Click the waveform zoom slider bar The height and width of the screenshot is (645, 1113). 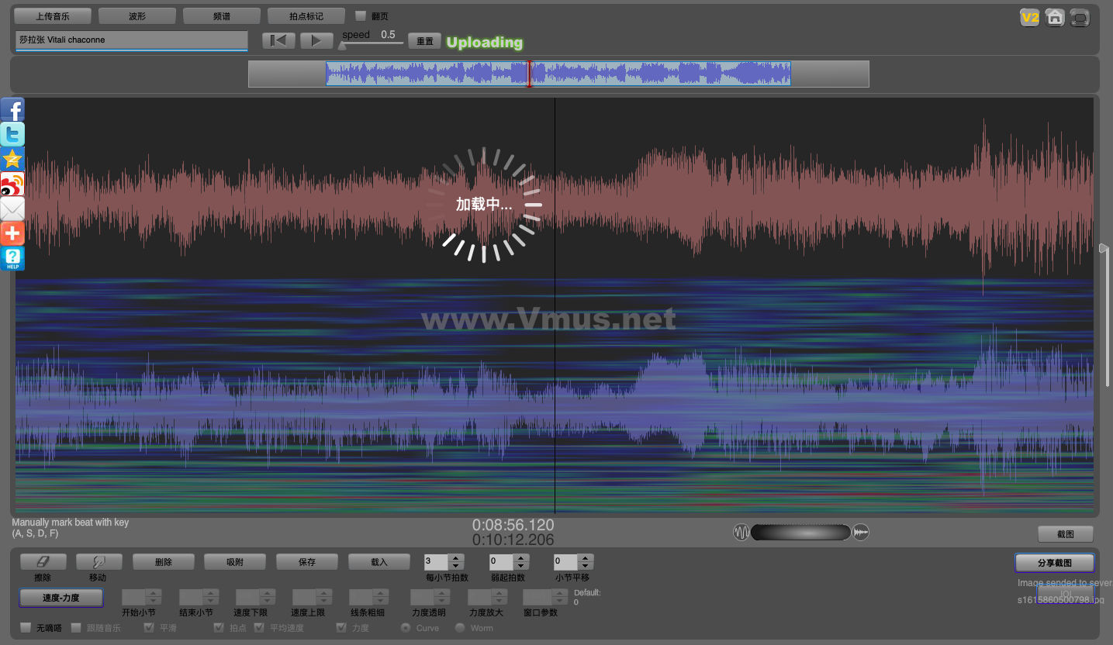coord(800,533)
